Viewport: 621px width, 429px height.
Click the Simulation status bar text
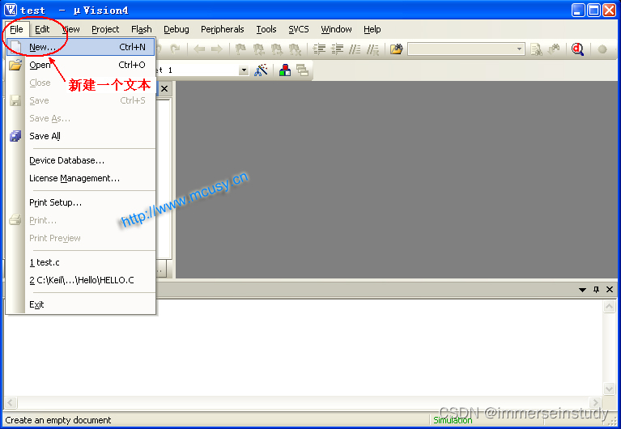(453, 420)
